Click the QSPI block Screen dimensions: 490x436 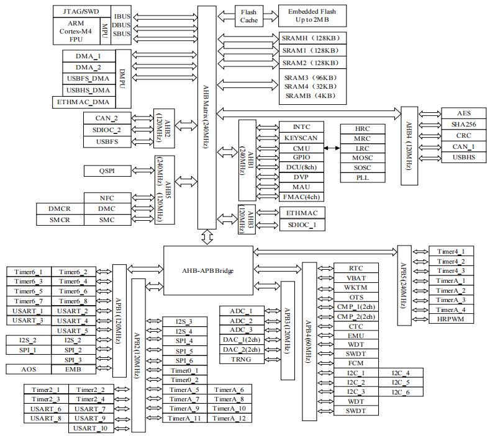tap(107, 171)
